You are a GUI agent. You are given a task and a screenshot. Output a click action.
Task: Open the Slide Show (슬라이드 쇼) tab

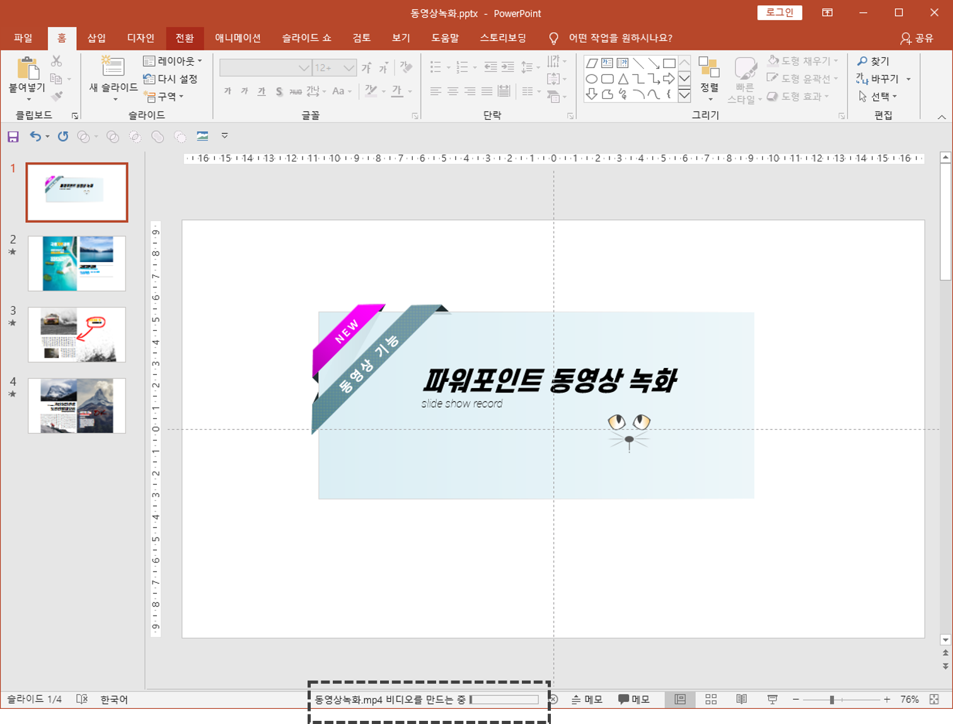[306, 38]
